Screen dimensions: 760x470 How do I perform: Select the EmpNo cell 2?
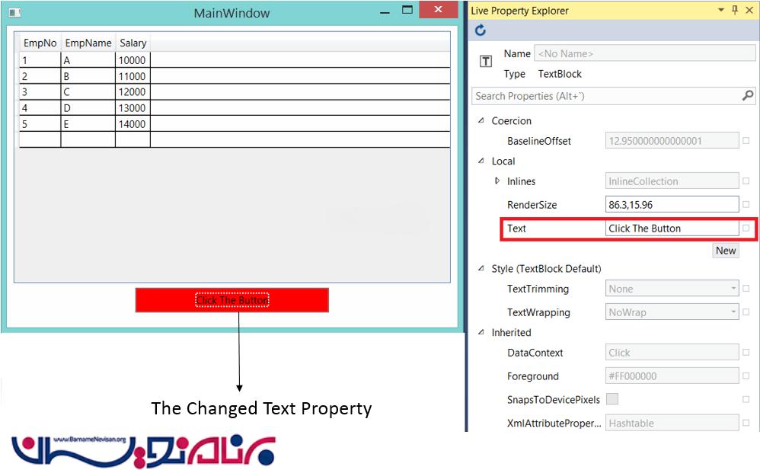pos(40,75)
